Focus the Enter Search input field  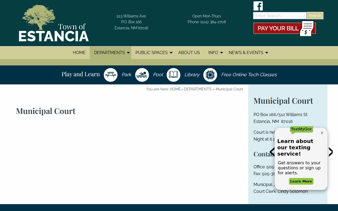[280, 16]
